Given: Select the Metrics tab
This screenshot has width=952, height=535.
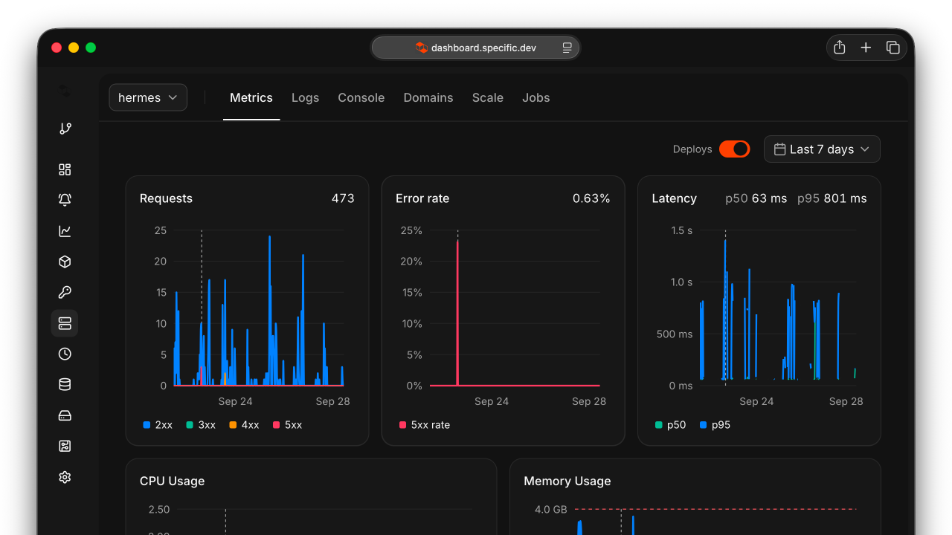Looking at the screenshot, I should (x=251, y=97).
